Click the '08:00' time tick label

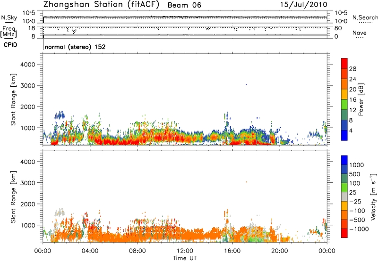tap(137, 251)
